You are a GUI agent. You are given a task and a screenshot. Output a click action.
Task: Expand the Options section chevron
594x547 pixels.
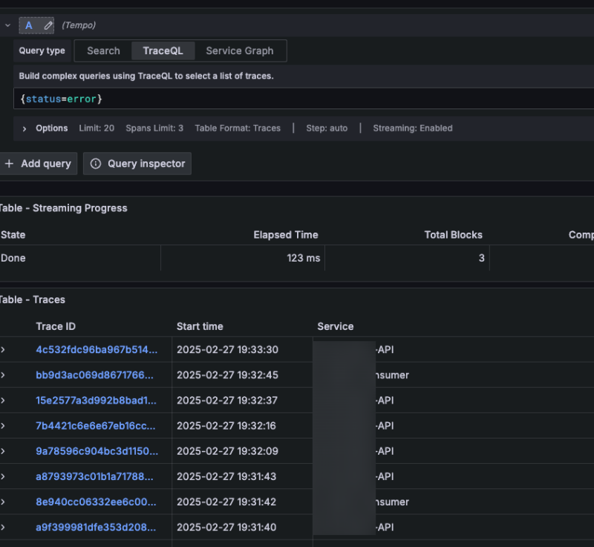pos(25,129)
